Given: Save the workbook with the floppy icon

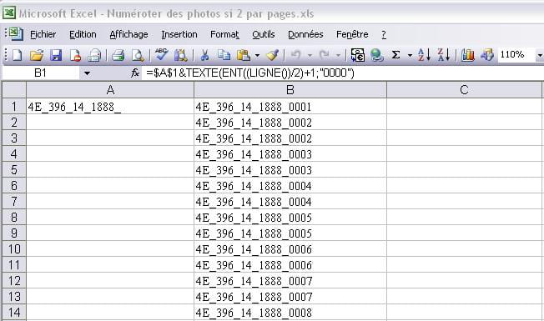Looking at the screenshot, I should (x=56, y=55).
